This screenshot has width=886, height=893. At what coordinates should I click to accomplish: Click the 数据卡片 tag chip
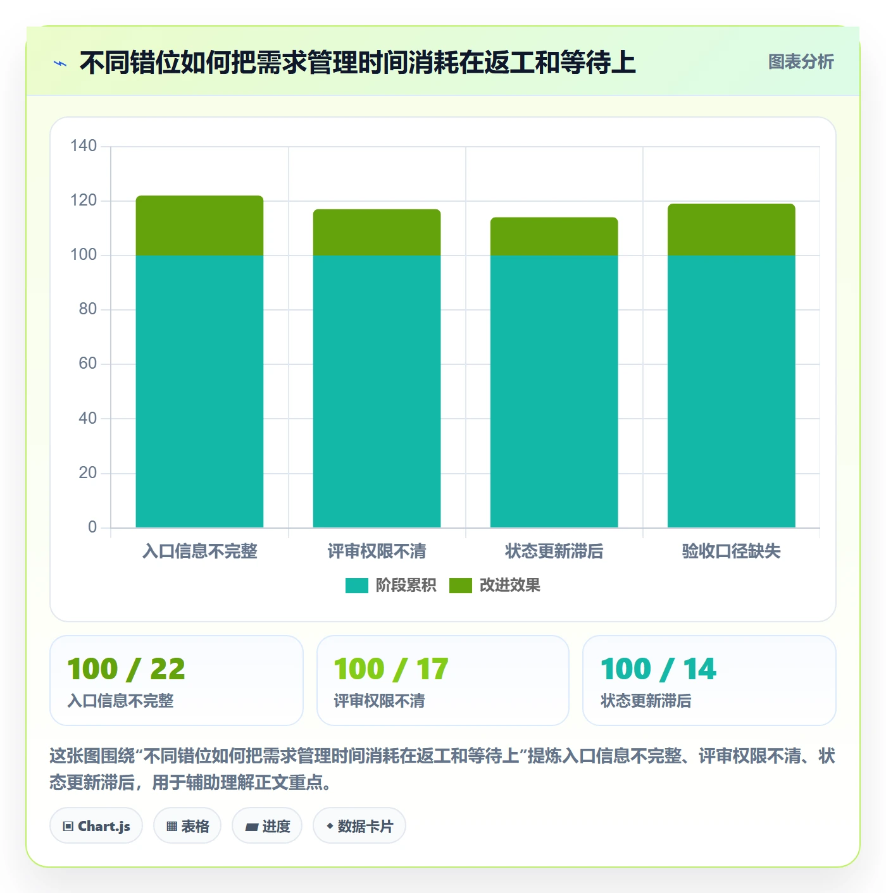click(x=359, y=826)
